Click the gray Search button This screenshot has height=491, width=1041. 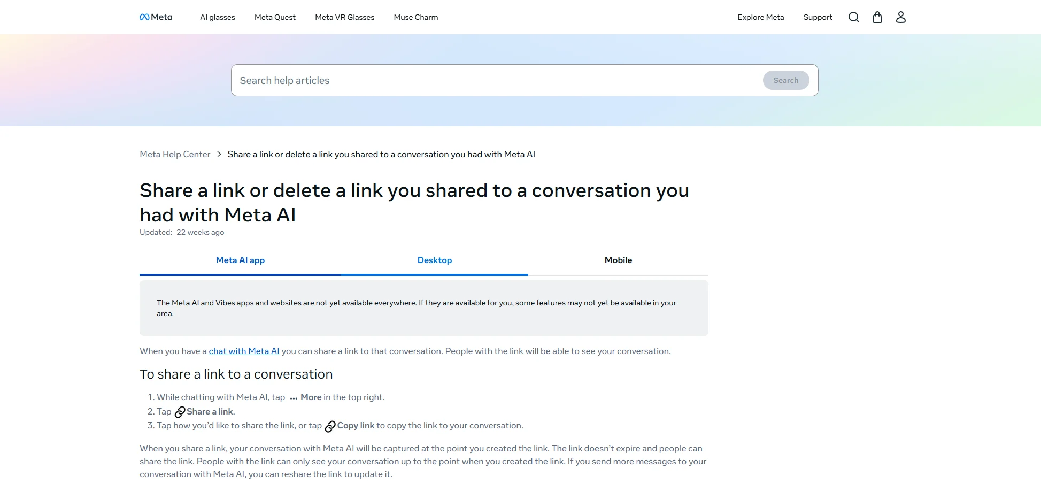pyautogui.click(x=786, y=80)
